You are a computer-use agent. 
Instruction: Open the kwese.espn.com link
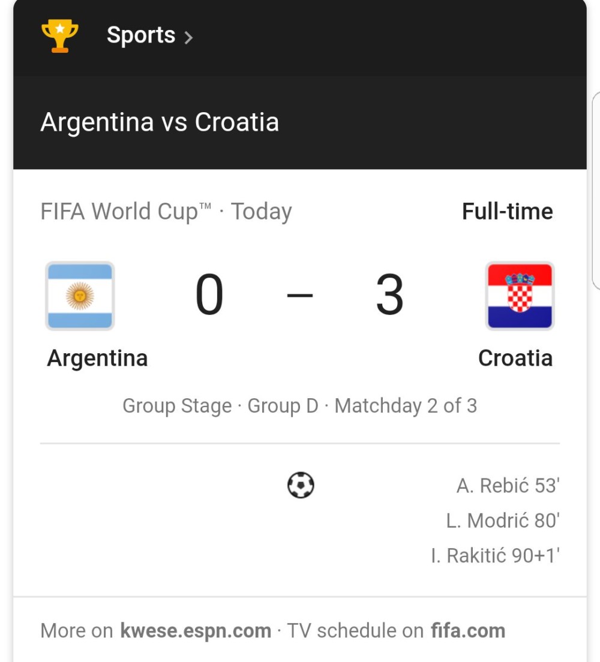pos(196,631)
